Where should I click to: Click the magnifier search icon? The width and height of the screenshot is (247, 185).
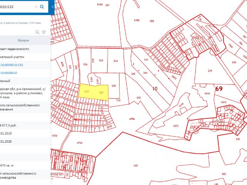42,7
